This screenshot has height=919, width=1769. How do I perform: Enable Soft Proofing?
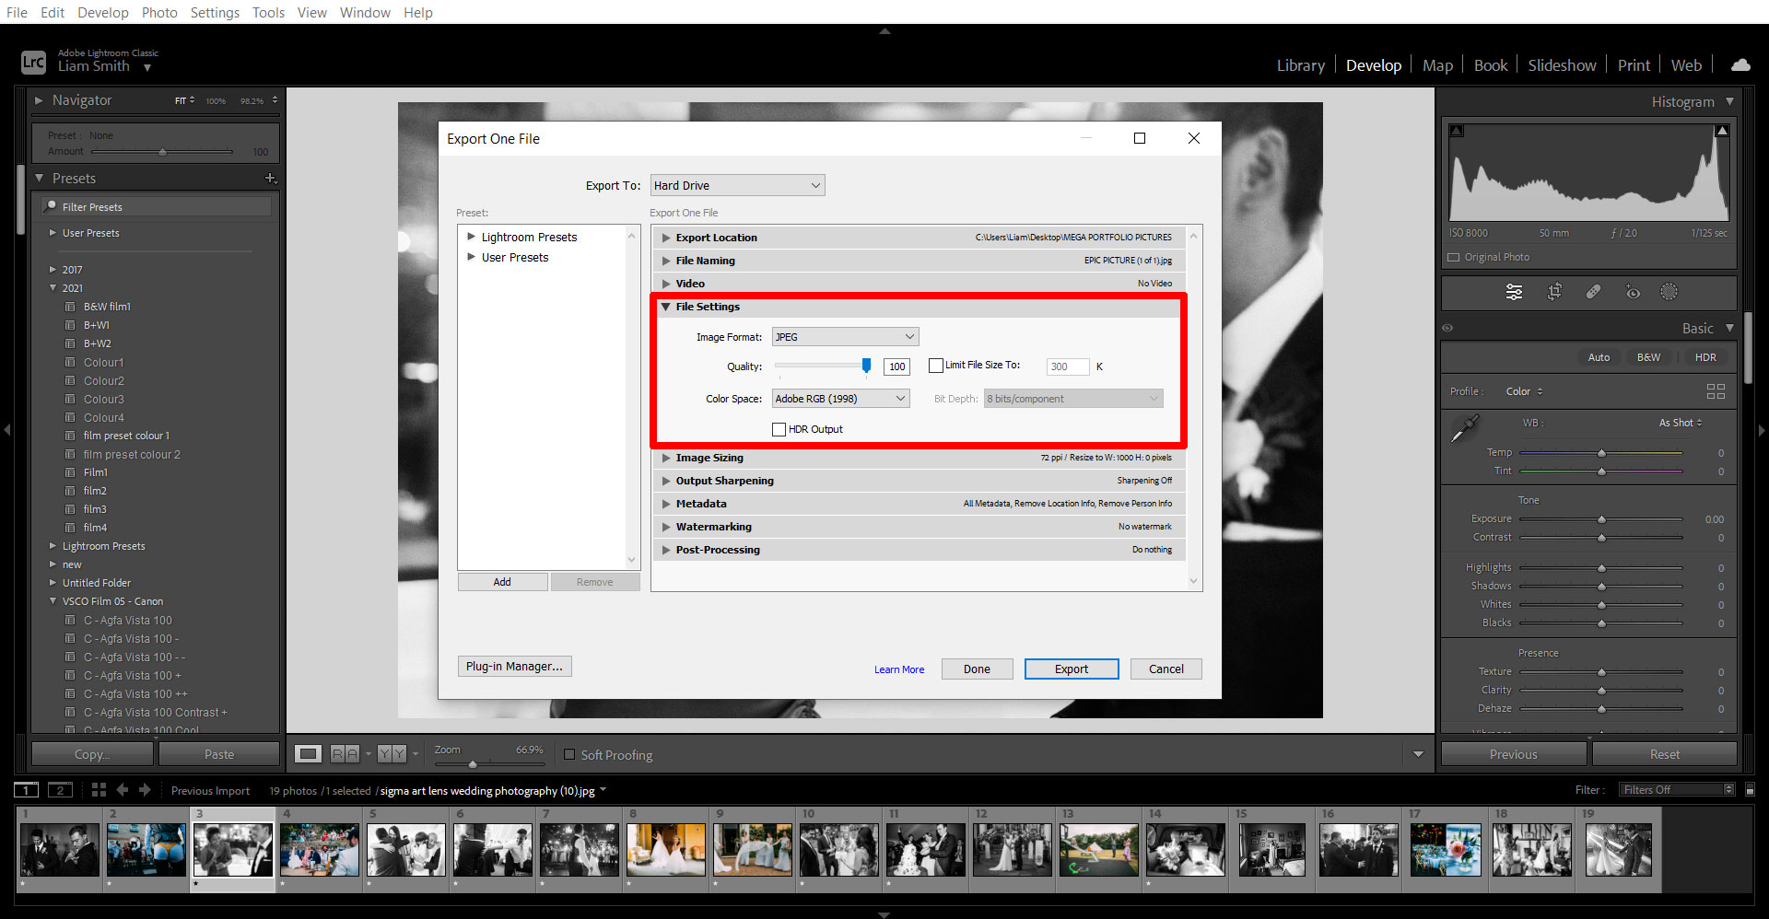coord(569,754)
